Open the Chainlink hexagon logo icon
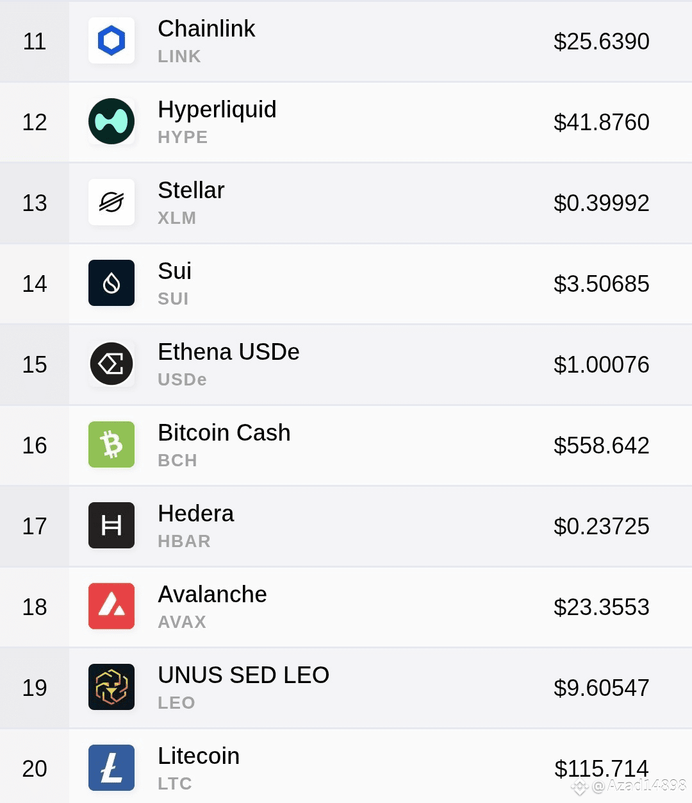Screen dimensions: 692x803 [111, 40]
